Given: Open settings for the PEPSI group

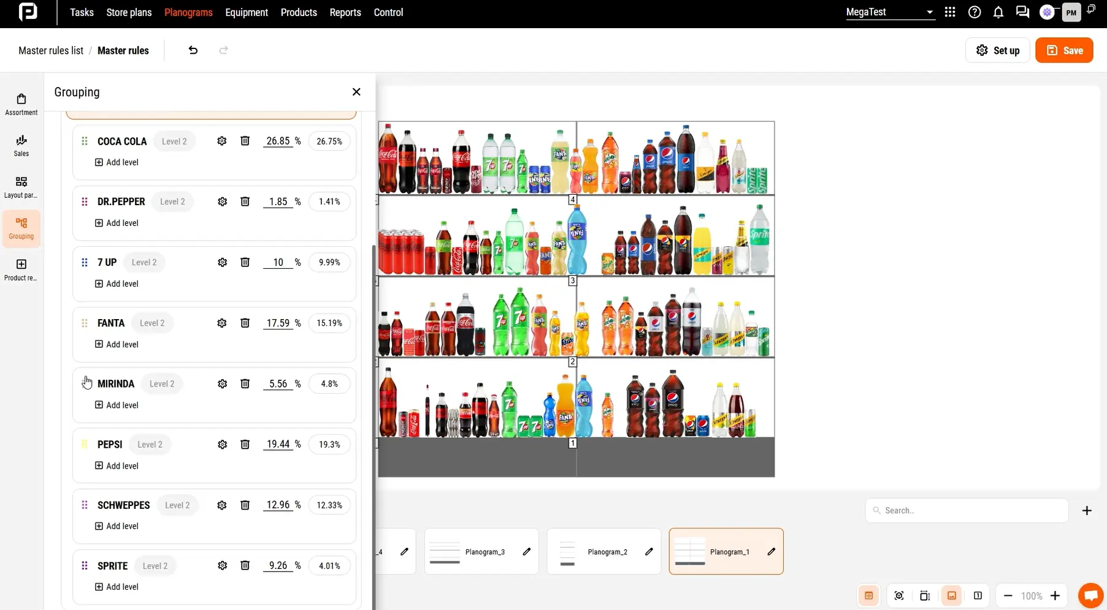Looking at the screenshot, I should (222, 444).
